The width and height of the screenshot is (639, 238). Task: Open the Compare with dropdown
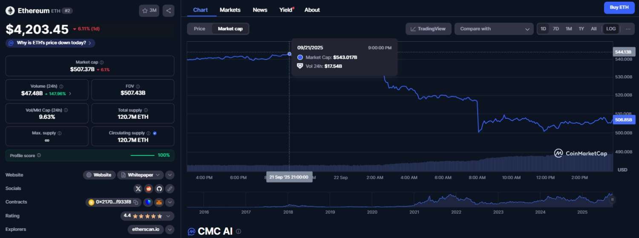click(x=494, y=29)
